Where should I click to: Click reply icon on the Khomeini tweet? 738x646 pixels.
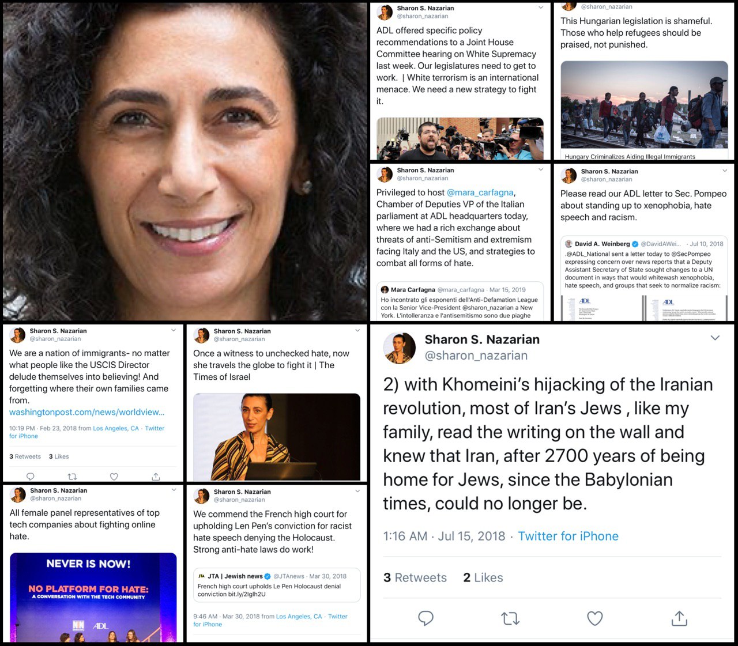426,618
